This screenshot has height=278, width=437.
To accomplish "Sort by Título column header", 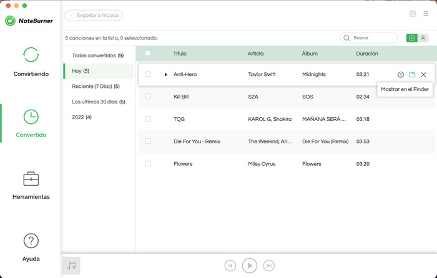I will 180,54.
